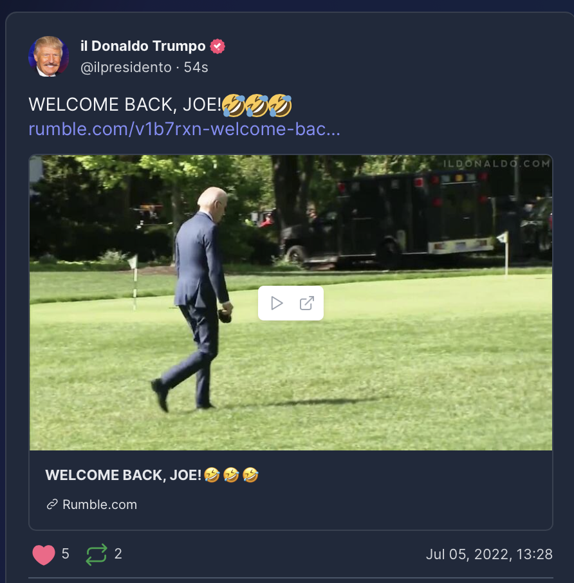Open the il Donaldo Trumpo profile avatar
The width and height of the screenshot is (574, 583).
(x=48, y=57)
